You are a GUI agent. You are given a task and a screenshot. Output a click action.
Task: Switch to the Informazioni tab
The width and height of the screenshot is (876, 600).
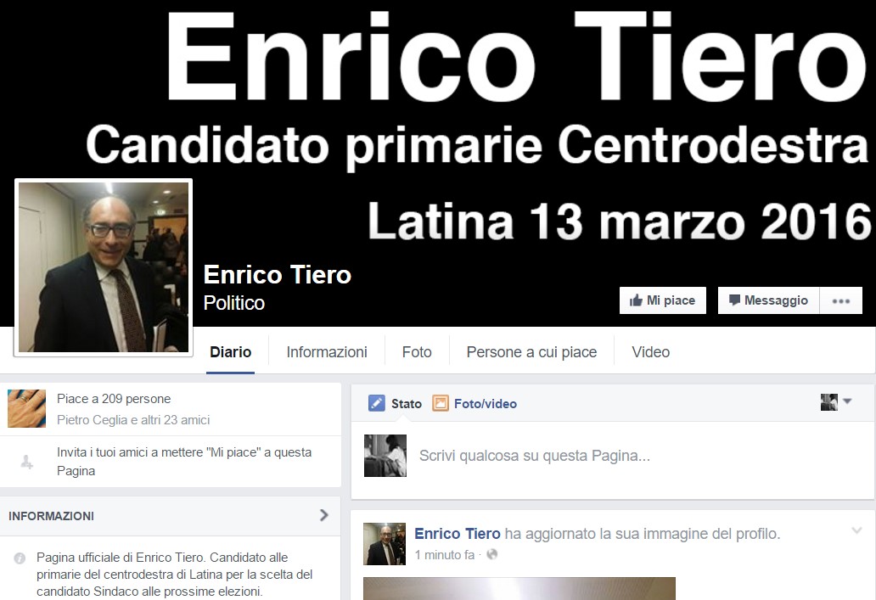tap(327, 352)
